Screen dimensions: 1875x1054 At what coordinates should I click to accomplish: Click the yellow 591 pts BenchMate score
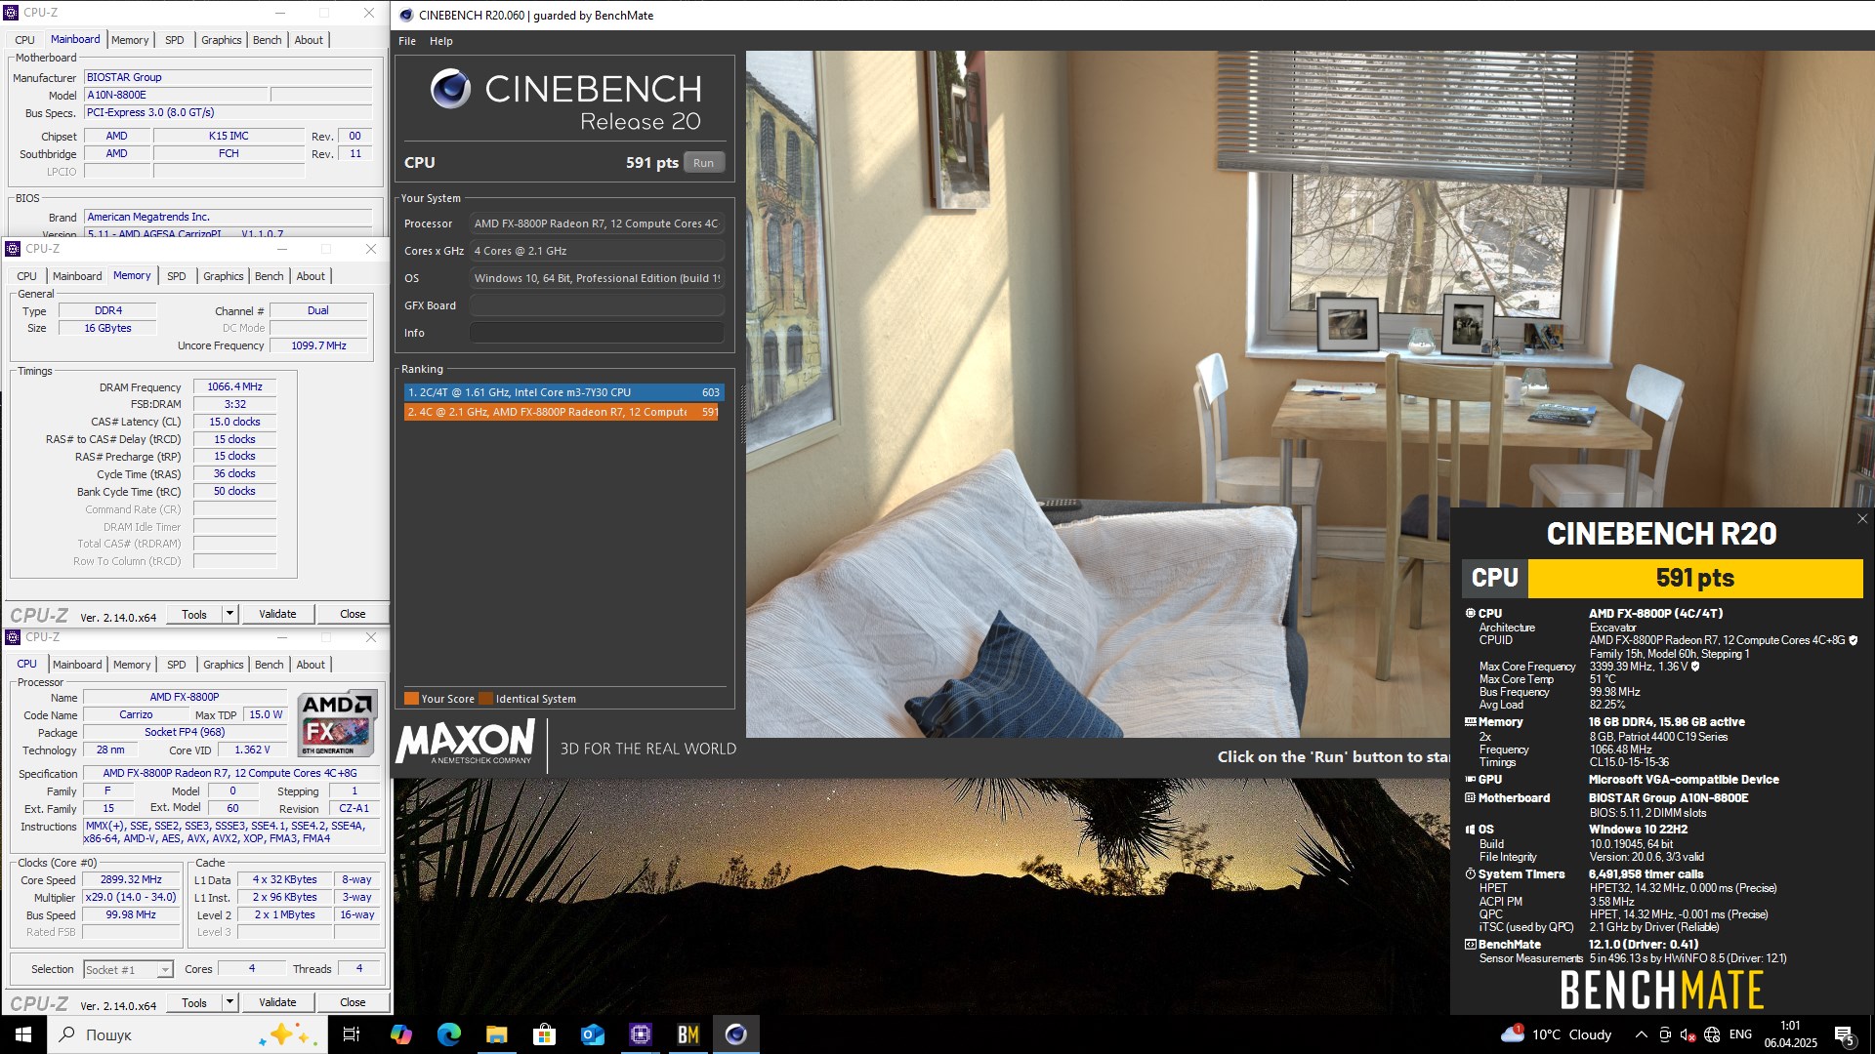click(x=1694, y=578)
